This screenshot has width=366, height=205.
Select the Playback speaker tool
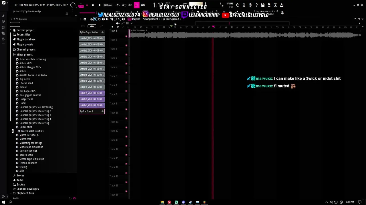tap(123, 19)
